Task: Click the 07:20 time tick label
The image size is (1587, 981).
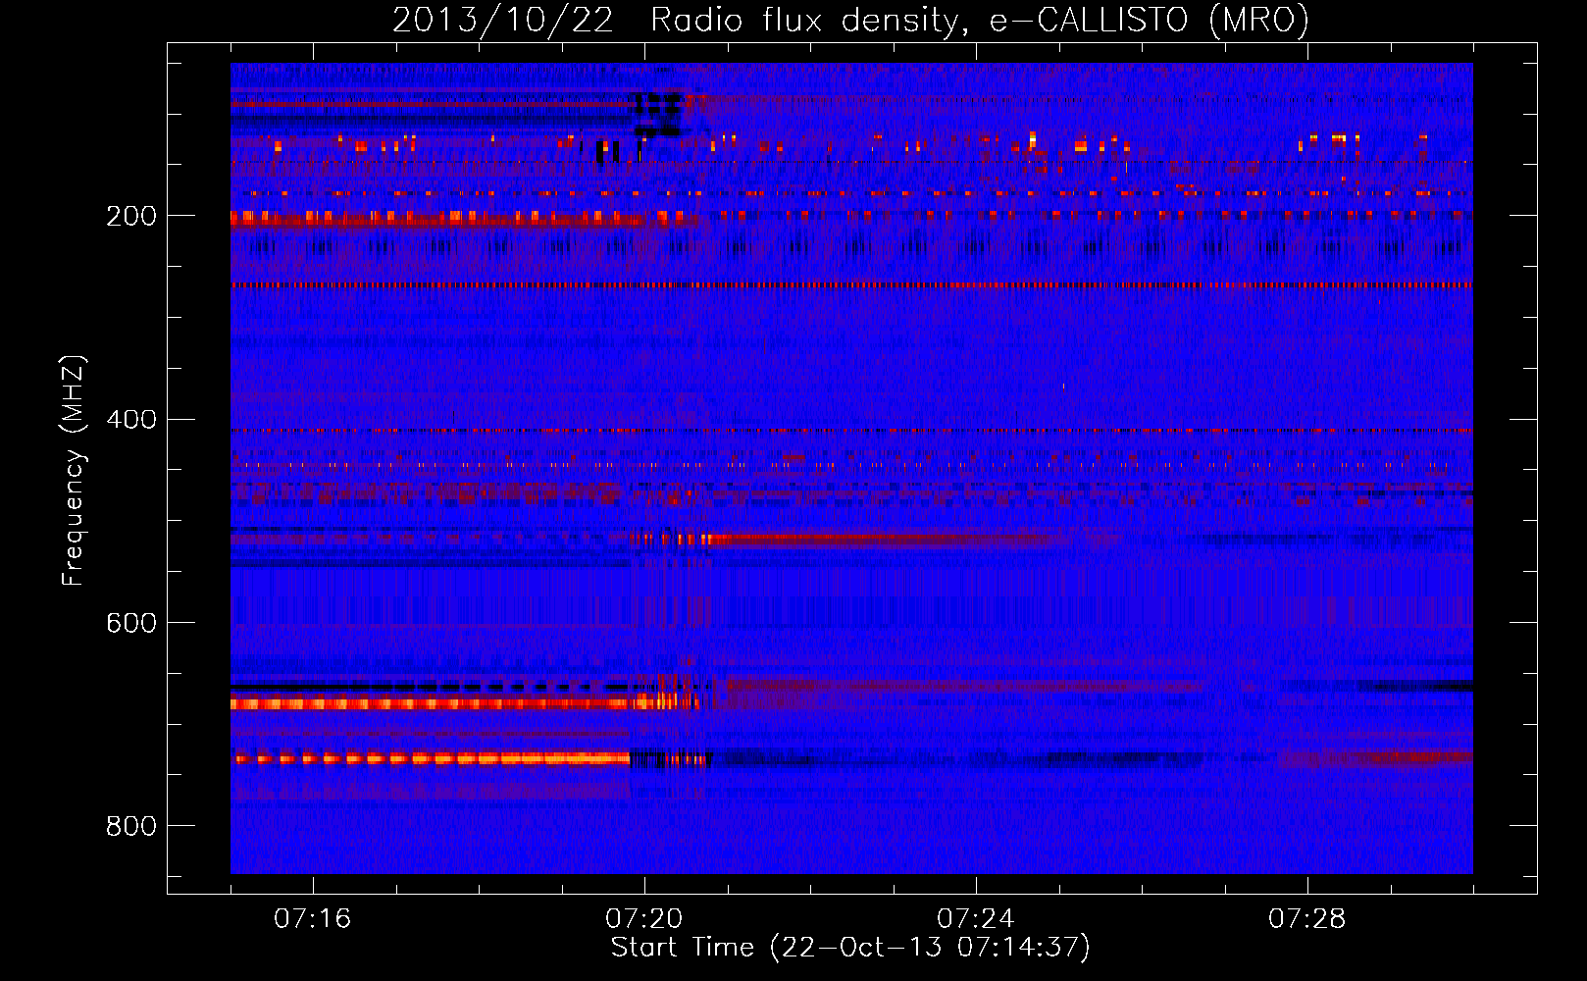Action: point(644,918)
